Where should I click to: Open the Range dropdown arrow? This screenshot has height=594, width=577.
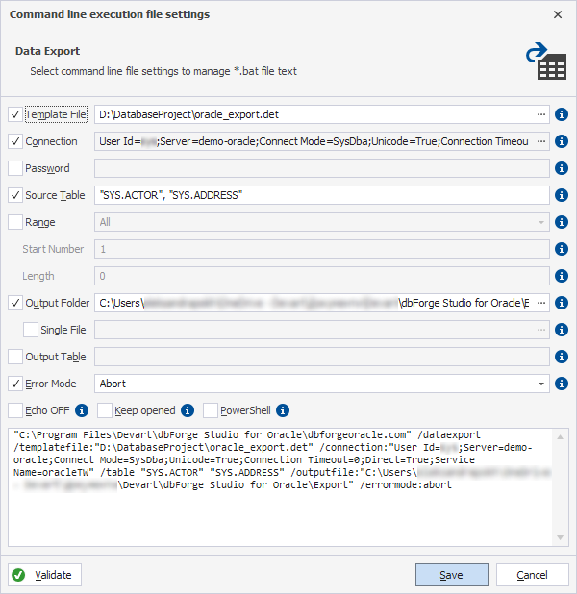click(x=541, y=222)
